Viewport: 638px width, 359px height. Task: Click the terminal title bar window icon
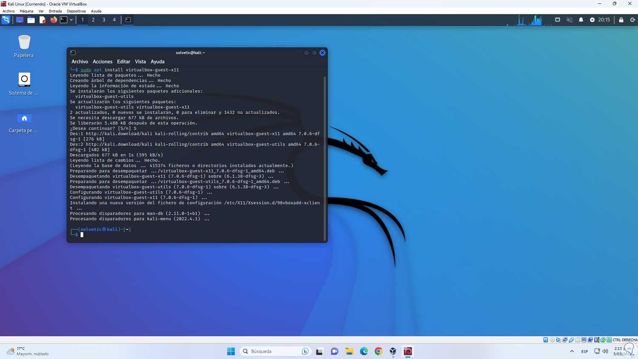(73, 53)
